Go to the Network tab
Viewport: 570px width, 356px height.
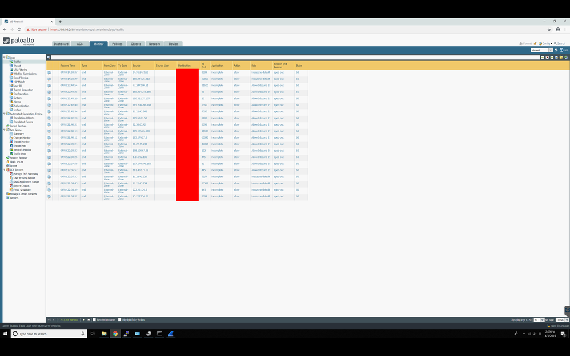[x=155, y=44]
